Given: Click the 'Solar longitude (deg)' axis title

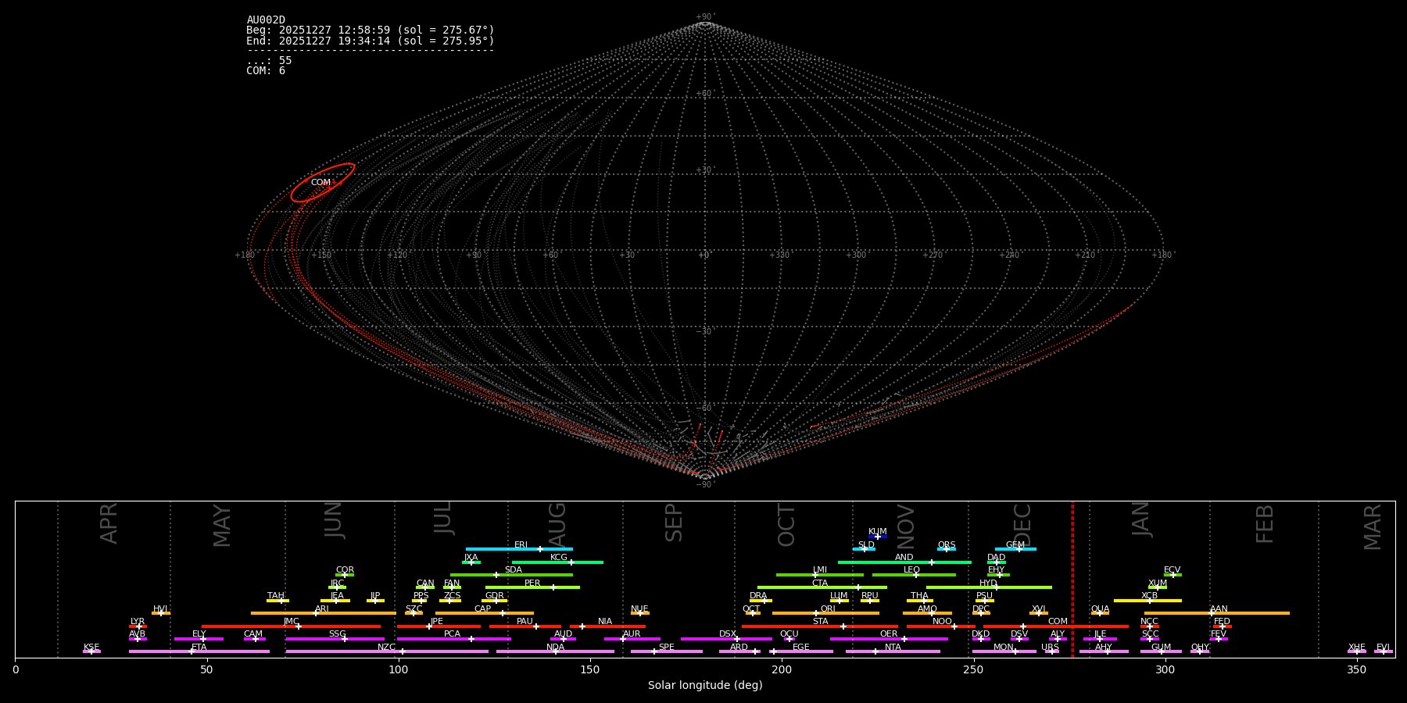Looking at the screenshot, I should (705, 686).
